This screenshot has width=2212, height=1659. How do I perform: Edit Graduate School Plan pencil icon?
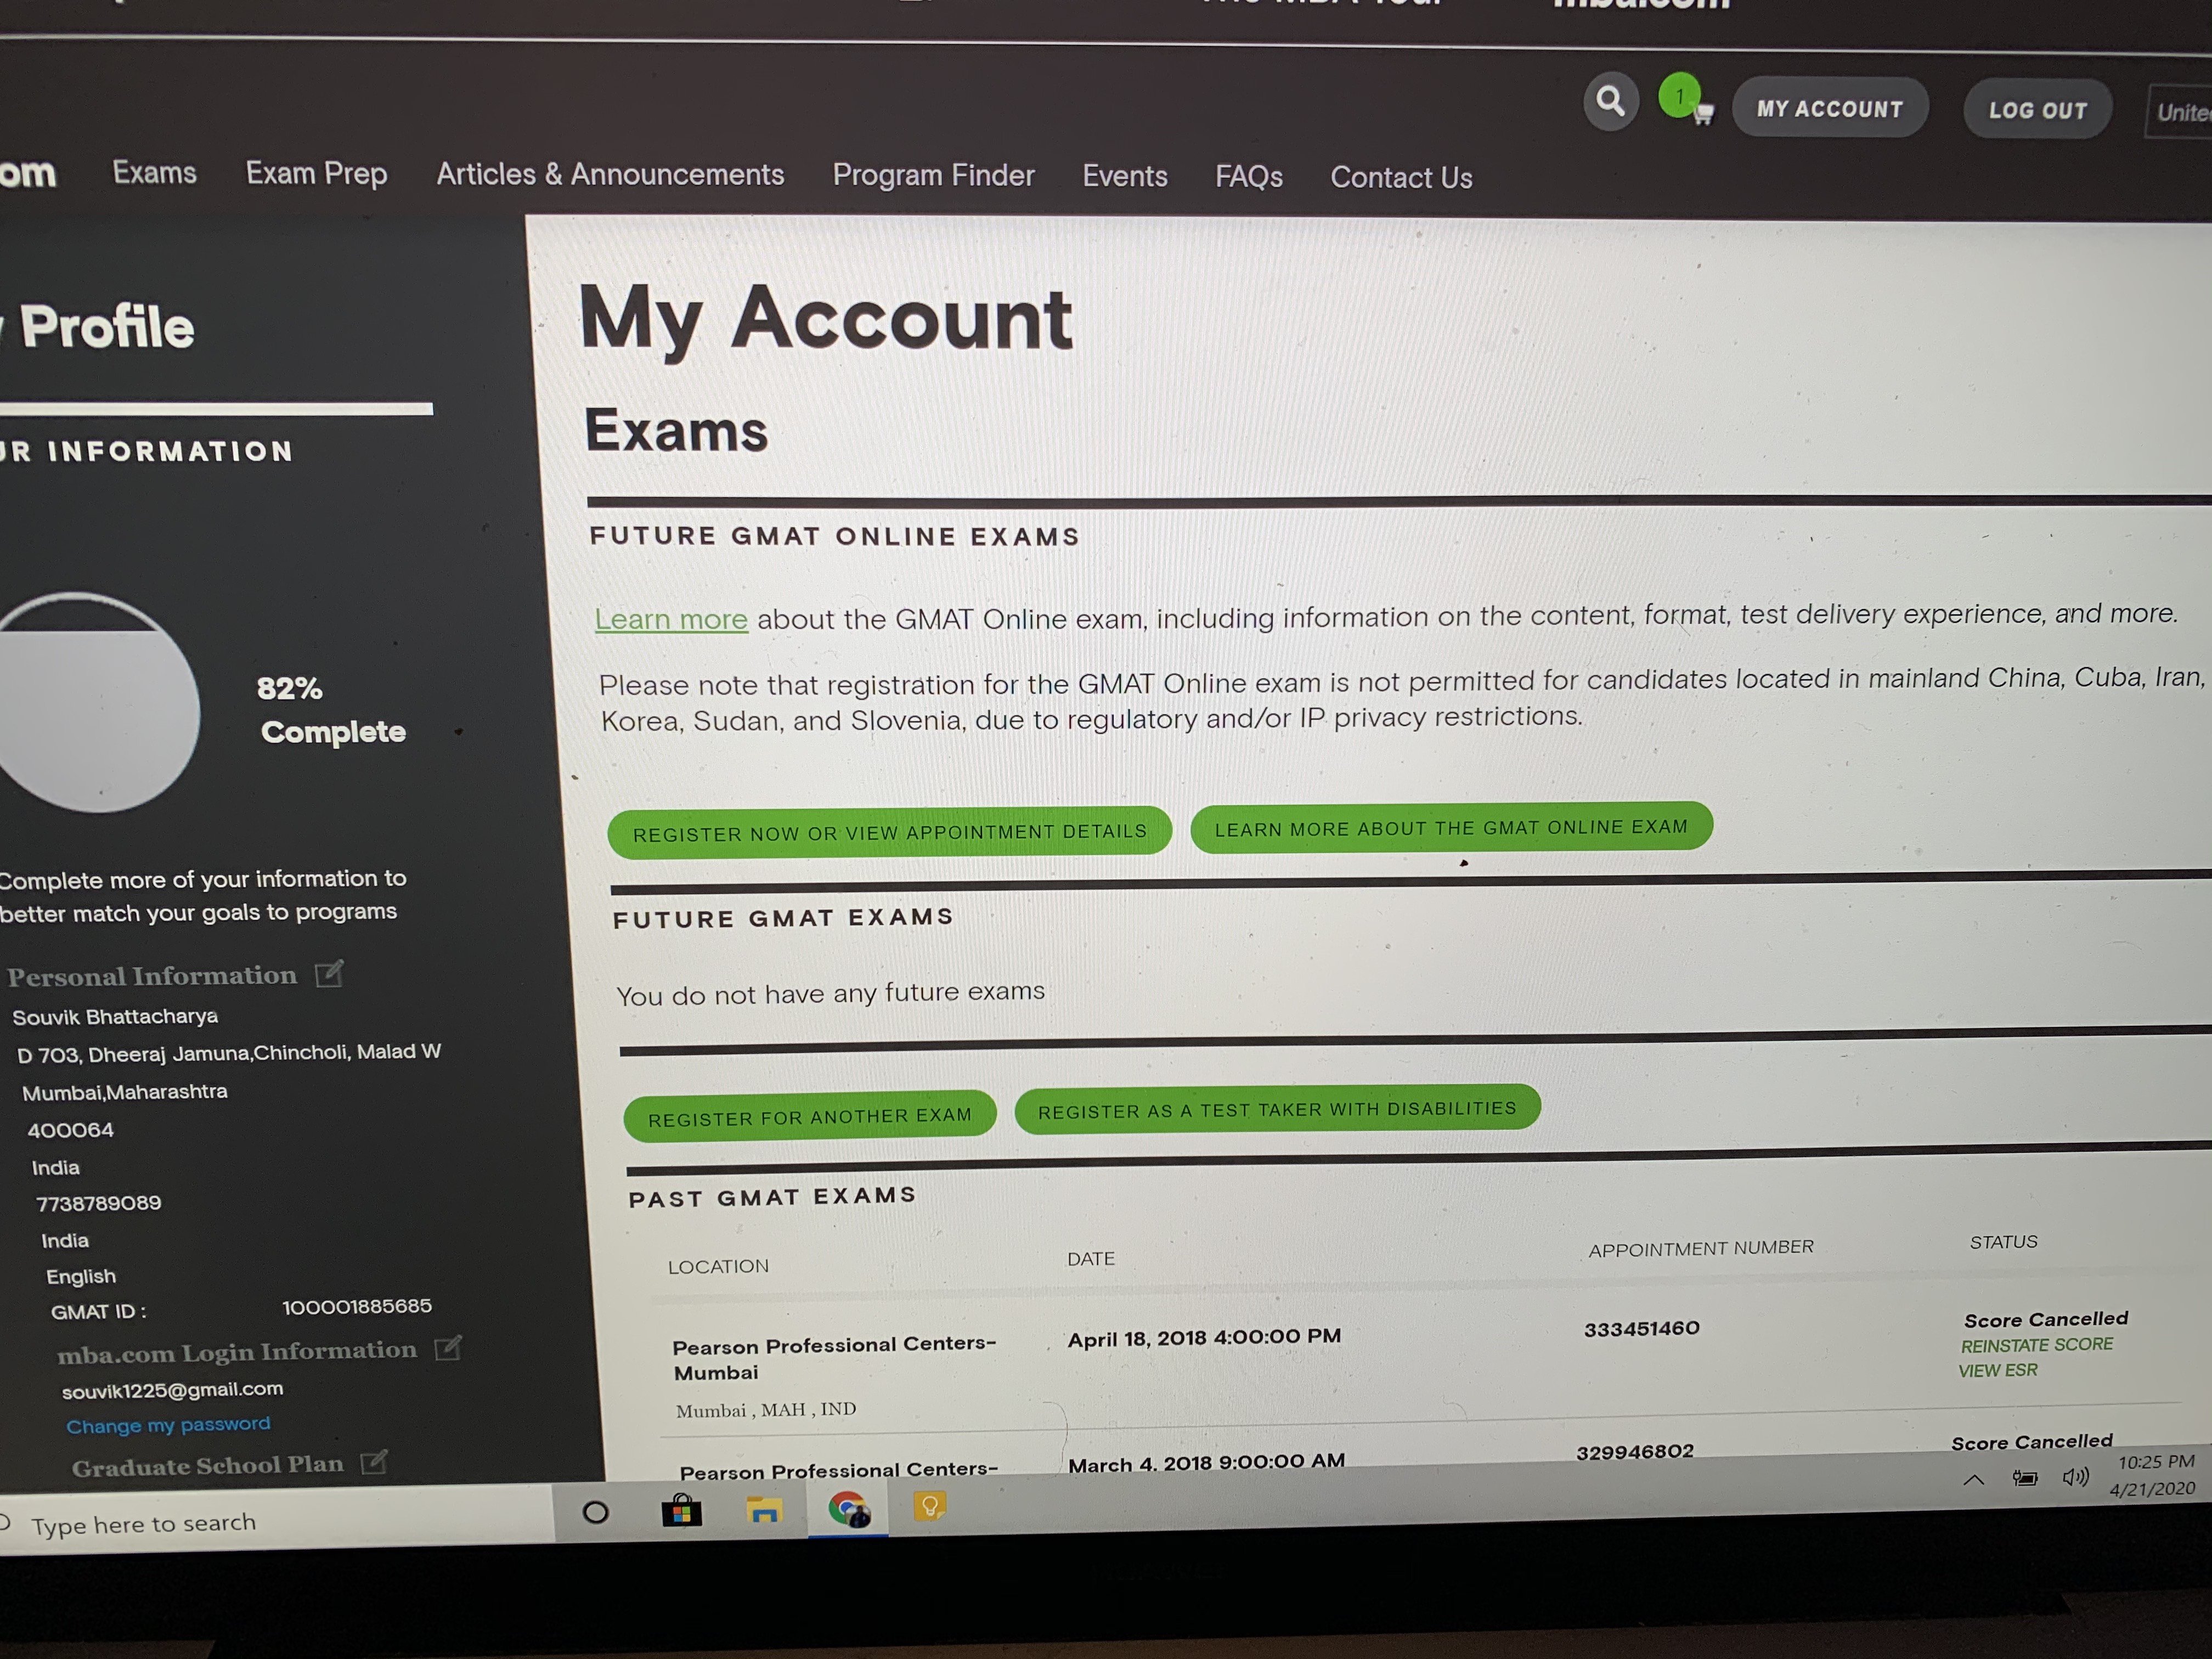tap(373, 1462)
